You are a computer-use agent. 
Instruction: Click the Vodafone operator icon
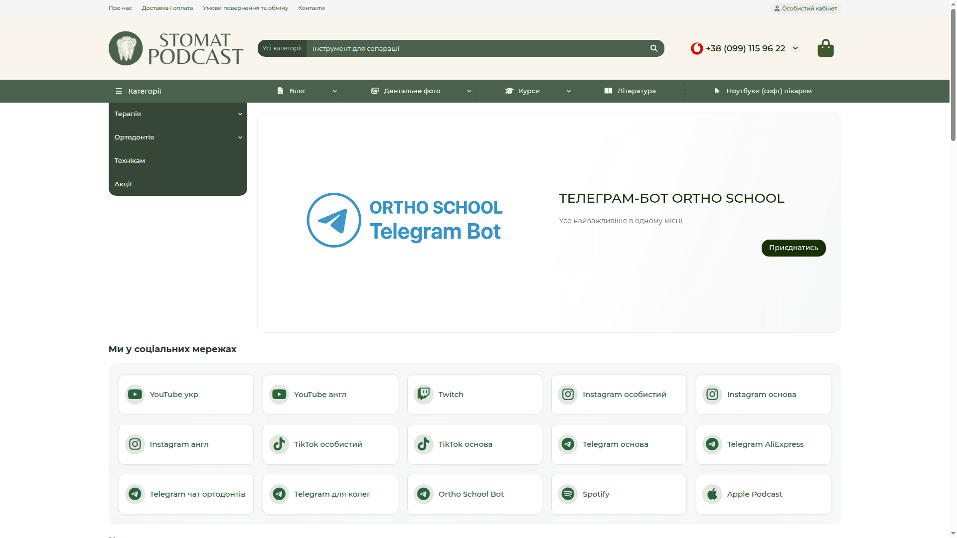coord(697,48)
